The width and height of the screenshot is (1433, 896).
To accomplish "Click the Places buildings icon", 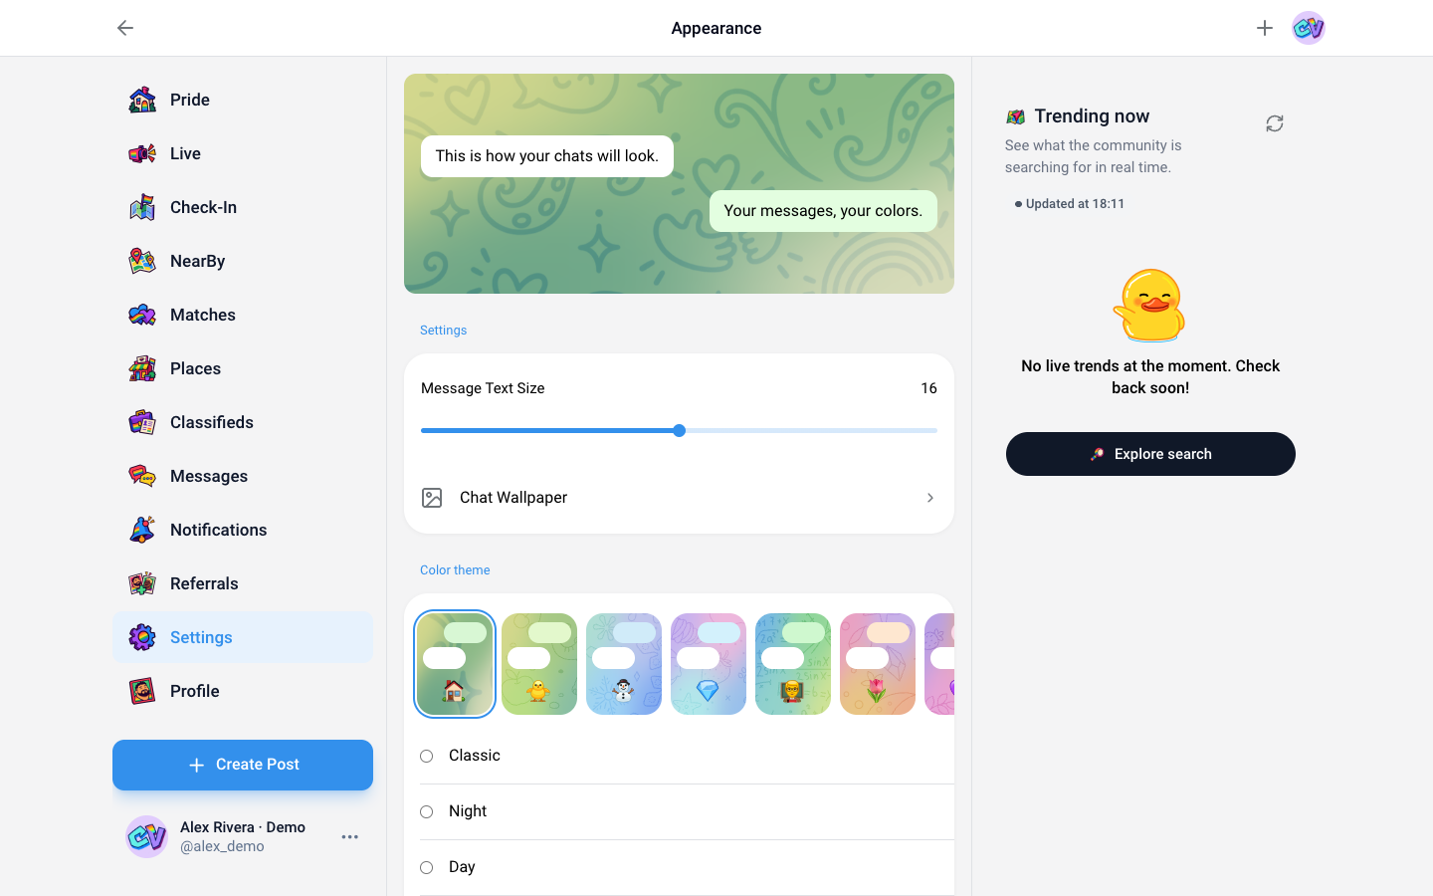I will click(142, 368).
